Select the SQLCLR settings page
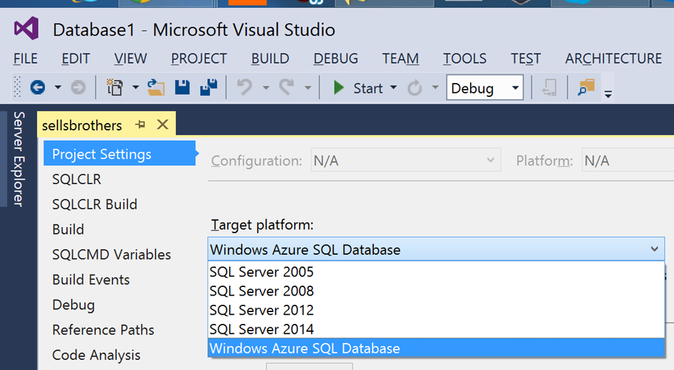 pos(76,179)
